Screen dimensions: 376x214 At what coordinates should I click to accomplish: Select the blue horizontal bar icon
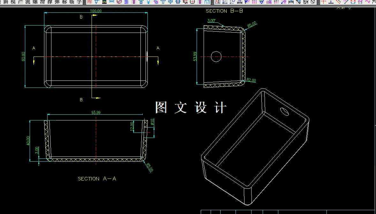pos(111,2)
